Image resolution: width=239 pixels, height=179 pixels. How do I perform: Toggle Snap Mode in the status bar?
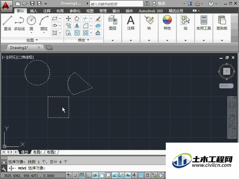(75, 175)
